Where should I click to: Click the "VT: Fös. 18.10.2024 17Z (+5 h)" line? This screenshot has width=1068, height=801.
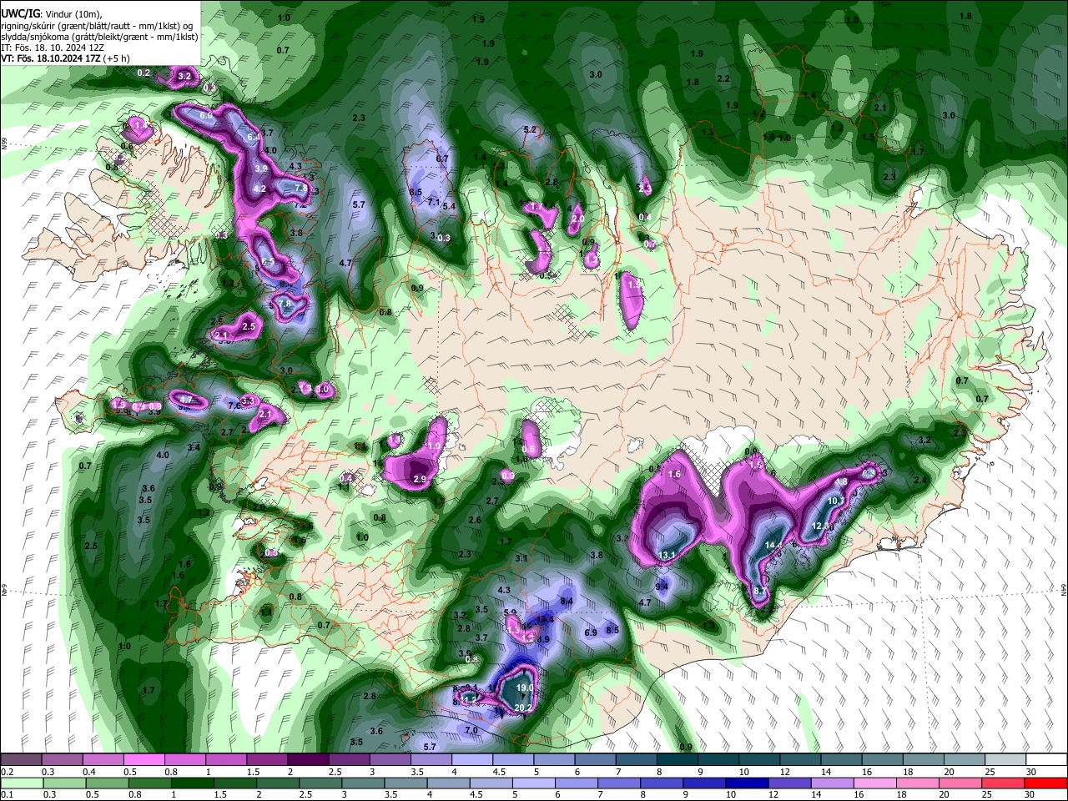coord(65,58)
